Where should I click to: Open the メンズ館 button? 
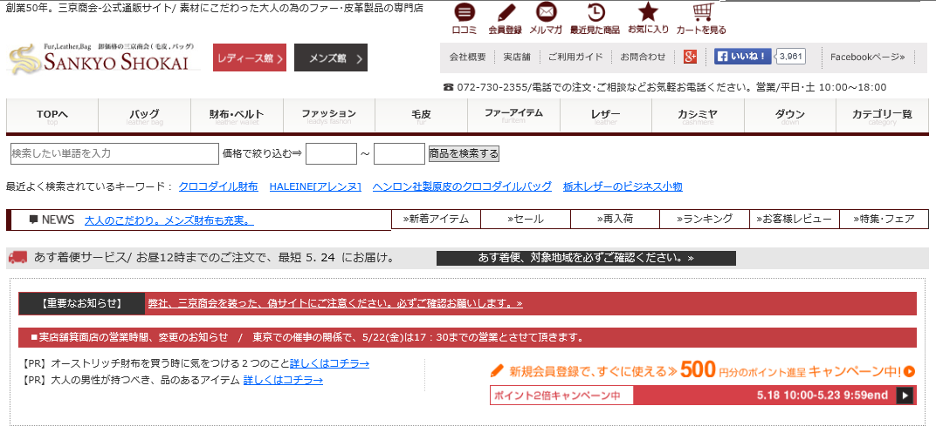[x=331, y=58]
